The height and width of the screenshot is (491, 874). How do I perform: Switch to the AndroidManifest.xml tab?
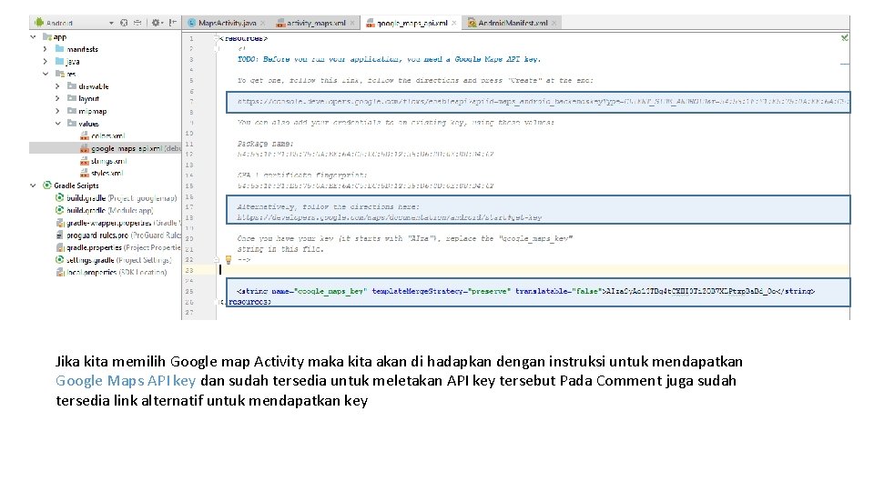coord(513,23)
